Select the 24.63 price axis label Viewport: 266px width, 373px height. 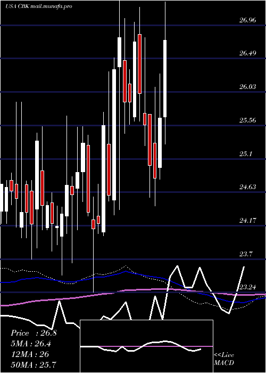pyautogui.click(x=248, y=186)
